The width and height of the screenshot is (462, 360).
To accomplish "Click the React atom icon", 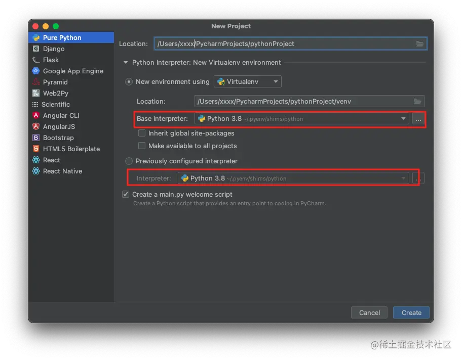I will (36, 160).
